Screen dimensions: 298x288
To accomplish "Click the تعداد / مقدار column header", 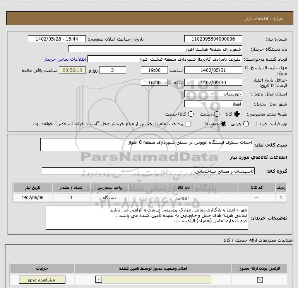I will [71, 187].
